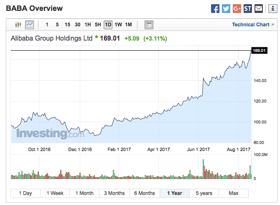This screenshot has height=205, width=280.
Task: Show the 5 years range
Action: pos(204,193)
